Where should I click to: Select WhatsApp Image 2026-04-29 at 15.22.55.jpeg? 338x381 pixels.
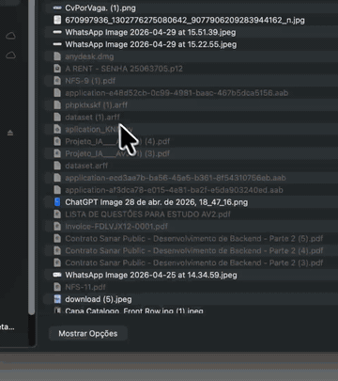pyautogui.click(x=151, y=44)
